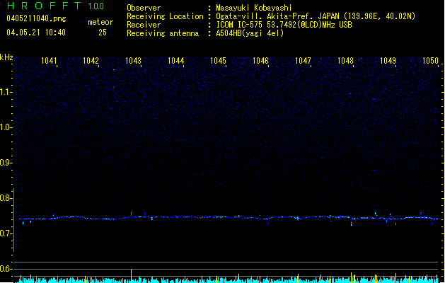The height and width of the screenshot is (283, 445).
Task: Click the 0.6 kHz frequency label
Action: tap(6, 269)
